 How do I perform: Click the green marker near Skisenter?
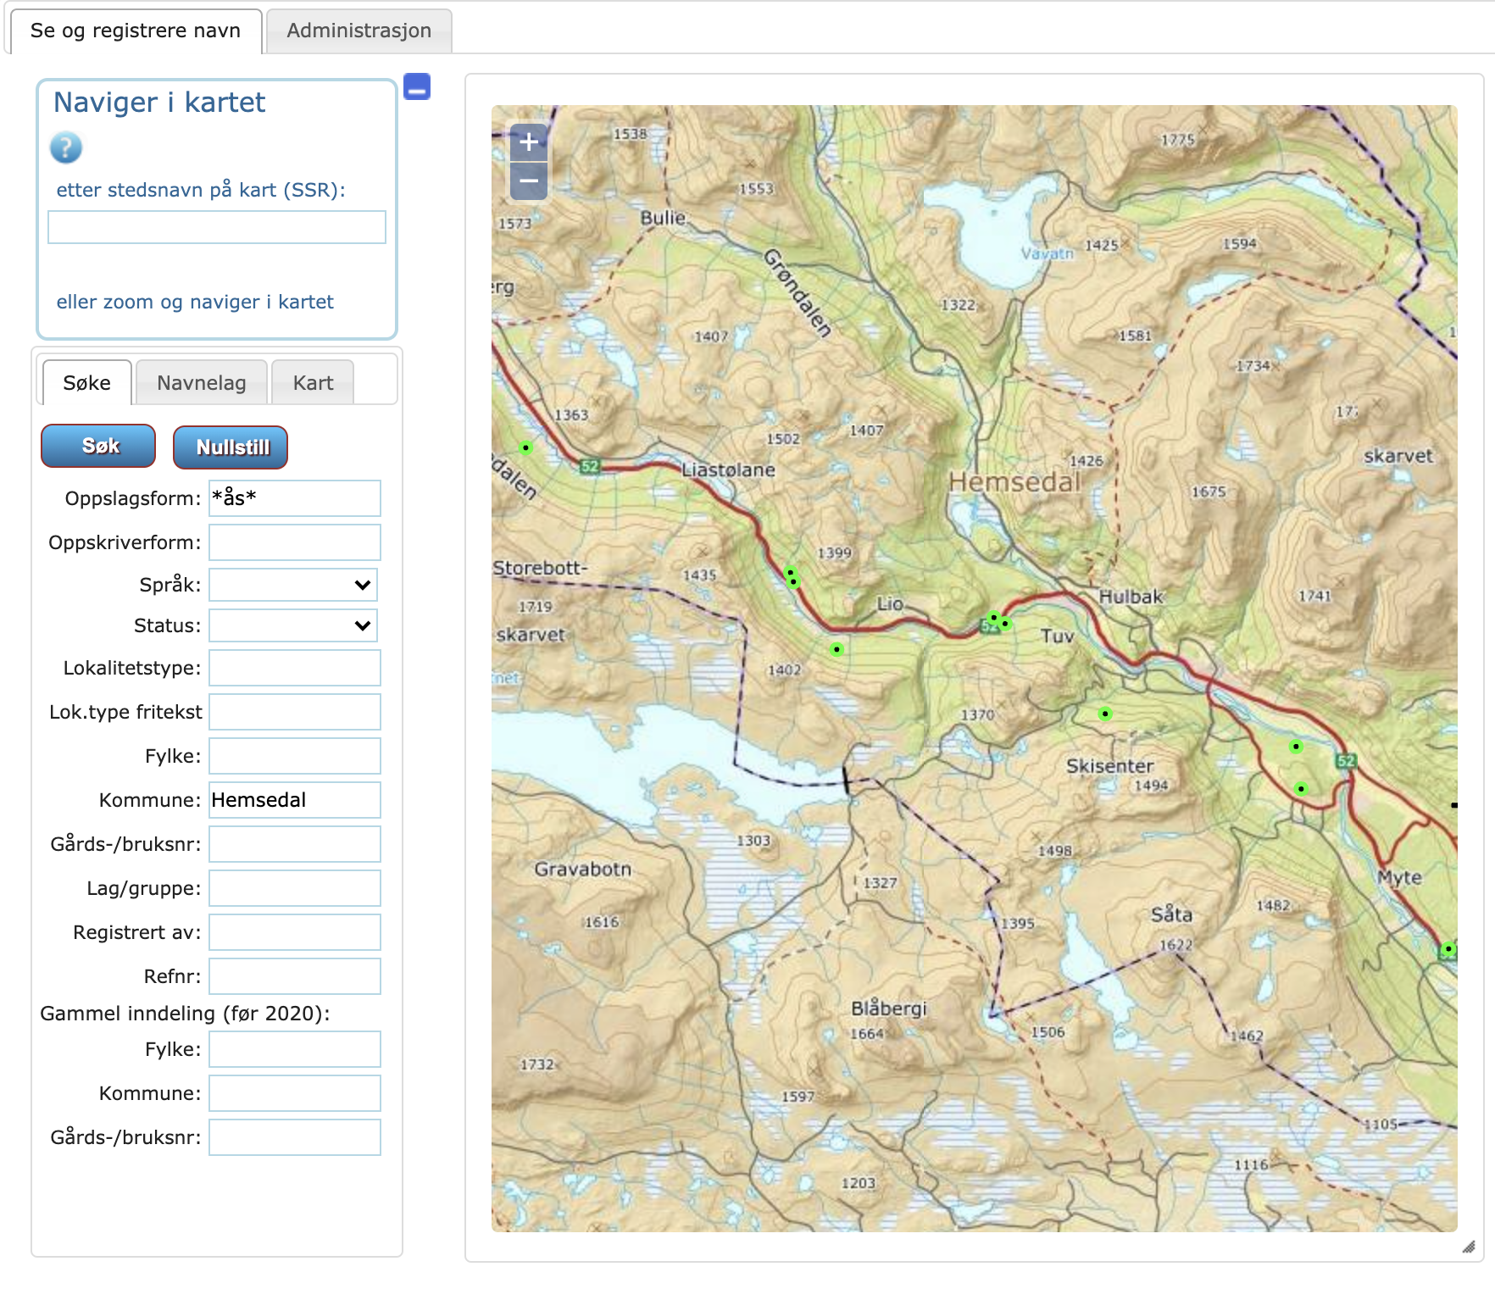(1105, 714)
